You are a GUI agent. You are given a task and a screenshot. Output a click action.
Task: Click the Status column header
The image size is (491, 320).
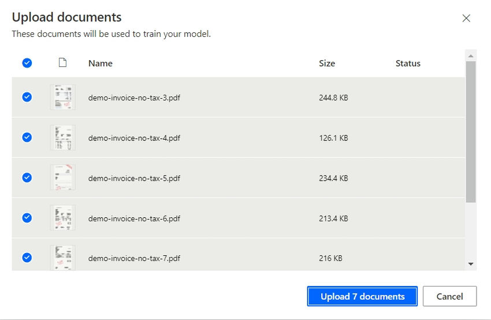[x=408, y=64]
